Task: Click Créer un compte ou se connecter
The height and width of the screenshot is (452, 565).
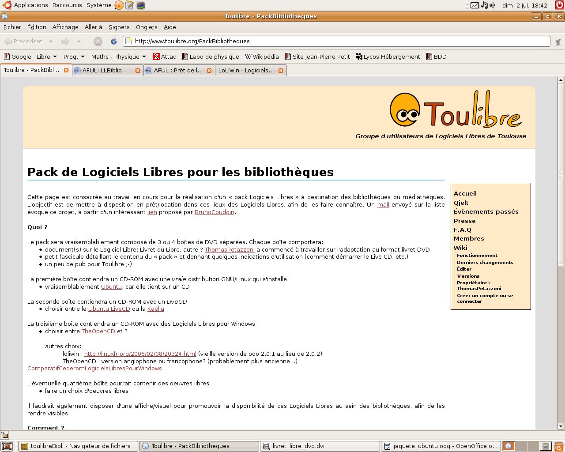Action: tap(485, 298)
